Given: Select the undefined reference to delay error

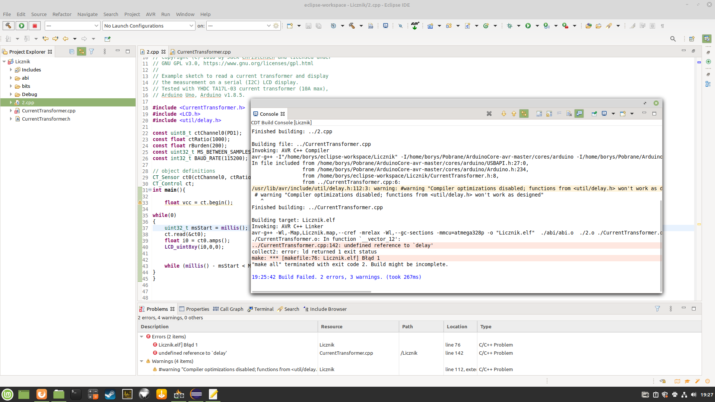Looking at the screenshot, I should coord(192,353).
